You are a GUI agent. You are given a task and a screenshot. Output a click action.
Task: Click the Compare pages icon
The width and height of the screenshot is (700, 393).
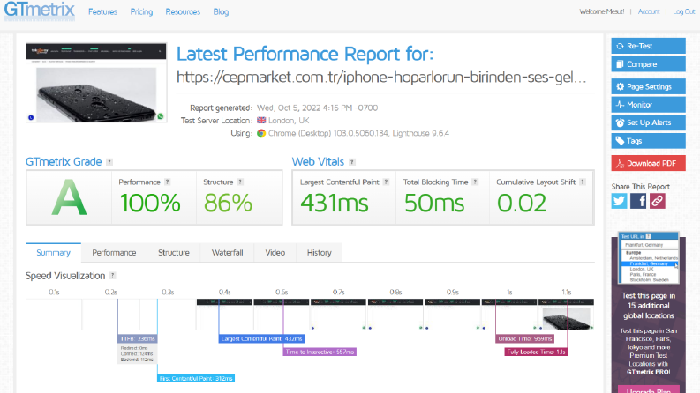coord(620,64)
